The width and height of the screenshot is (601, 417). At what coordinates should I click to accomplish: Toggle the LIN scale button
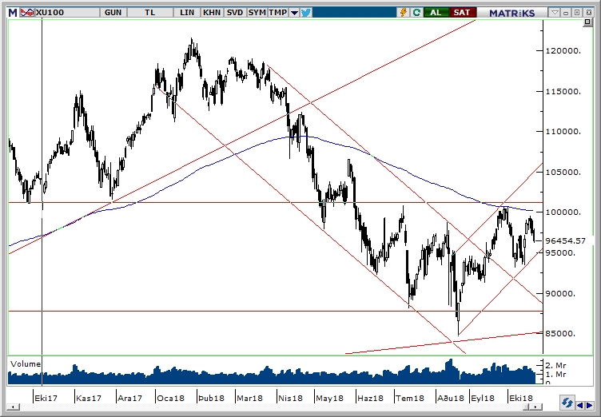[x=187, y=13]
